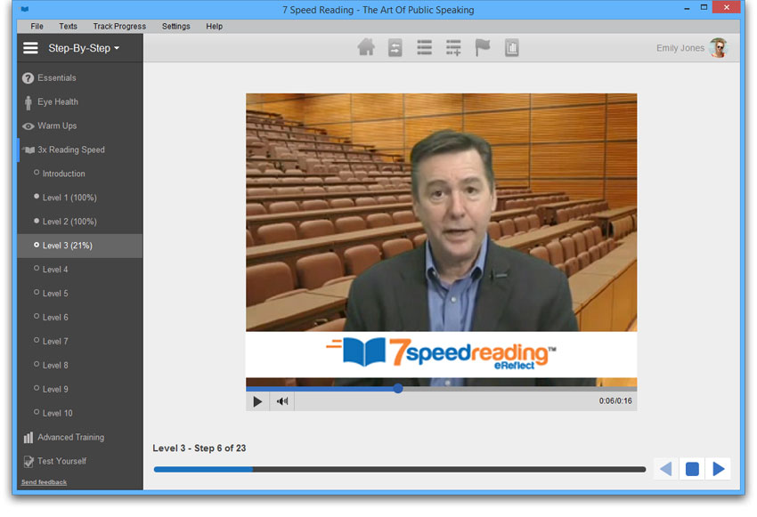Click the video playback progress slider handle
Screen dimensions: 757x517
(x=398, y=388)
